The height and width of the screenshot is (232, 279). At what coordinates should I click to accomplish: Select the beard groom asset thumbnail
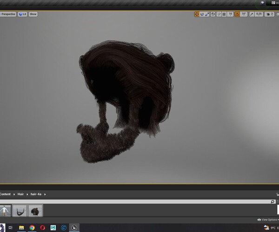20,211
